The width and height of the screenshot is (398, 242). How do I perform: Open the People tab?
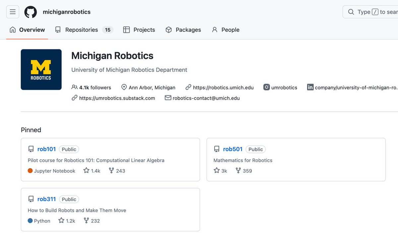[x=226, y=30]
